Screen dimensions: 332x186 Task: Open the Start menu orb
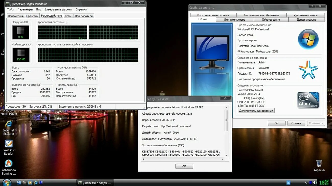(x=6, y=182)
